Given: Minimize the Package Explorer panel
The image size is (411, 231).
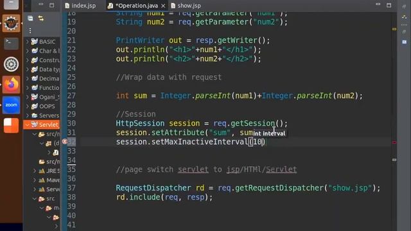Looking at the screenshot, I should point(41,4).
